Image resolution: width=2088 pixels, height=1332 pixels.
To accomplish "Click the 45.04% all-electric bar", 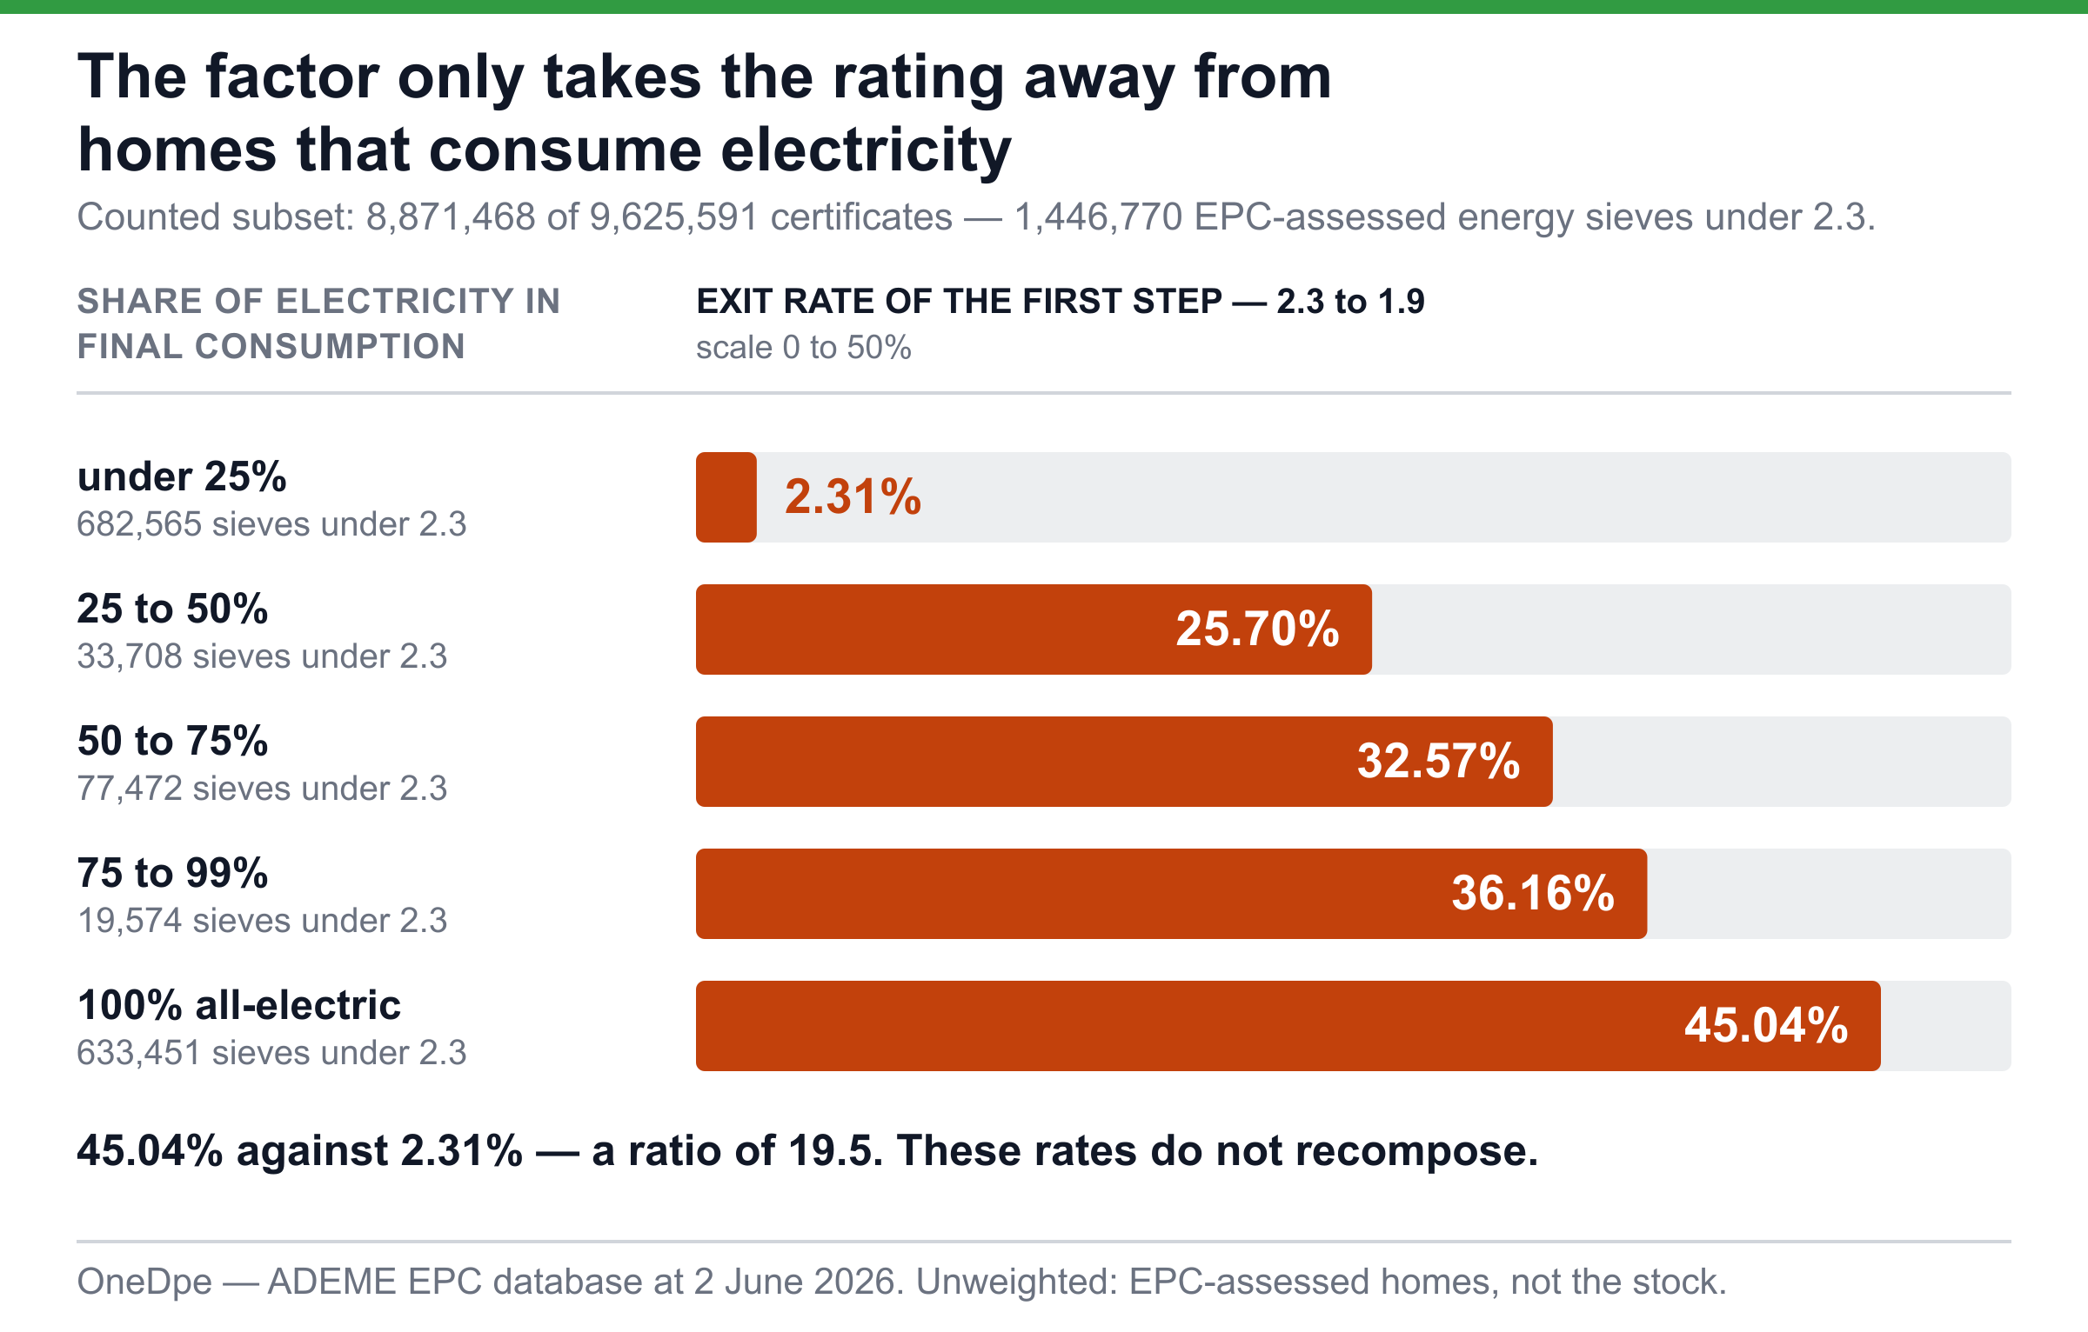I will pyautogui.click(x=1288, y=1026).
